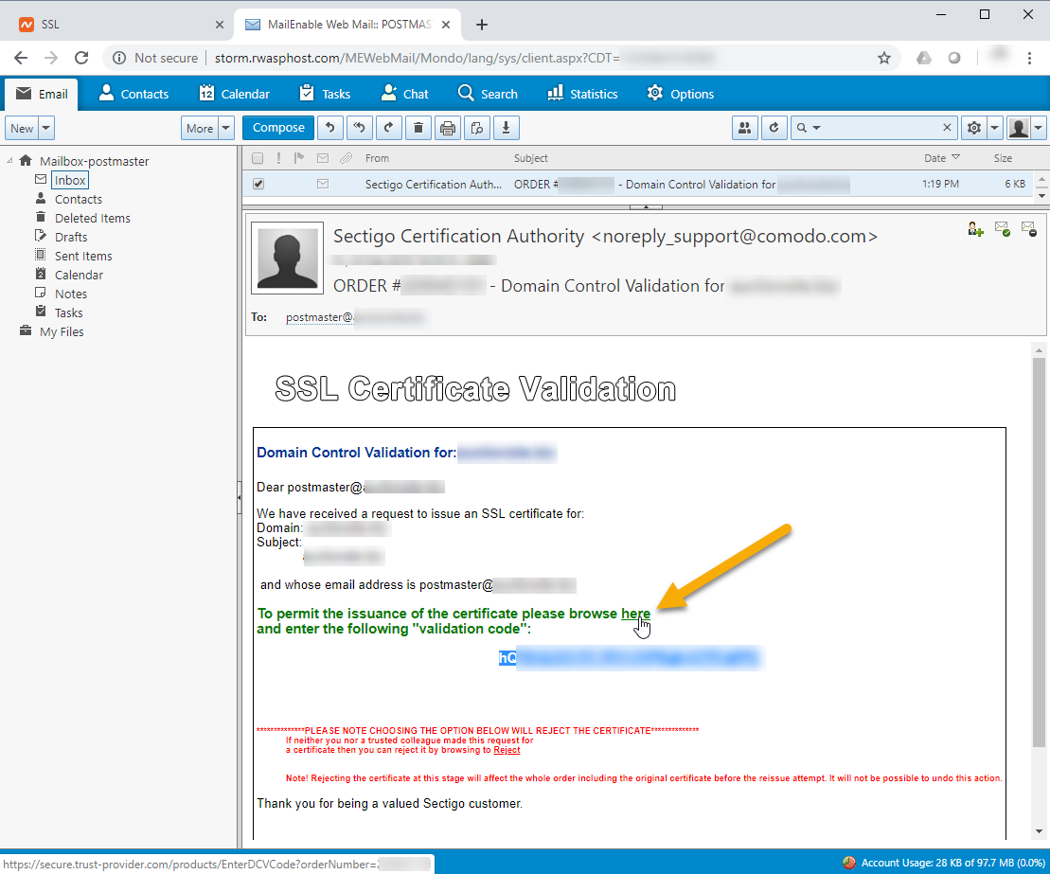Screen dimensions: 1050x874
Task: Click the Compose button
Action: (x=278, y=128)
